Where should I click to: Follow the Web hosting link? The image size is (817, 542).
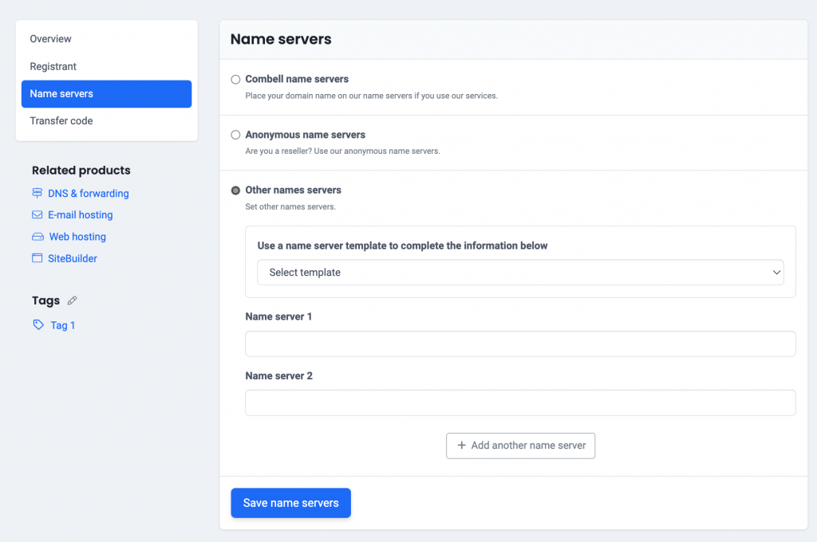77,237
